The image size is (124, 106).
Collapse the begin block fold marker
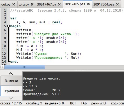pyautogui.click(x=8, y=26)
